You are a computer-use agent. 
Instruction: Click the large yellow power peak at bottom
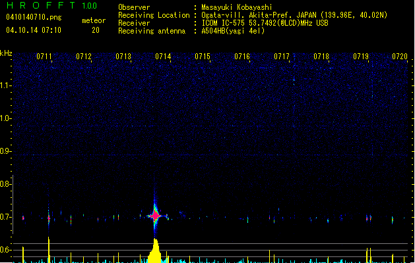156,252
